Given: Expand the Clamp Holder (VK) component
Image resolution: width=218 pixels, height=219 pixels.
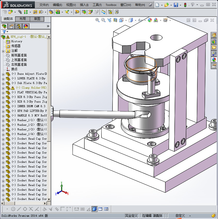Looking at the screenshot, I should [x=3, y=88].
